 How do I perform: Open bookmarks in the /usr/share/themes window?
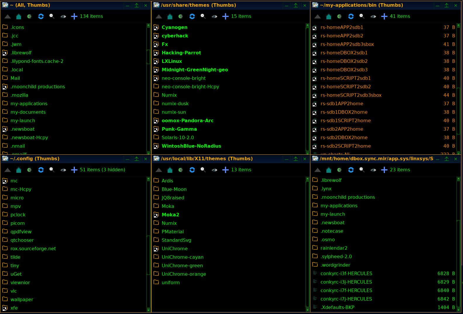pyautogui.click(x=180, y=16)
